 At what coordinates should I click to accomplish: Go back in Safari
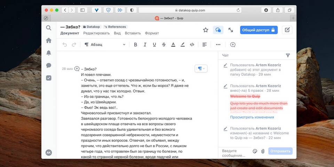point(65,10)
